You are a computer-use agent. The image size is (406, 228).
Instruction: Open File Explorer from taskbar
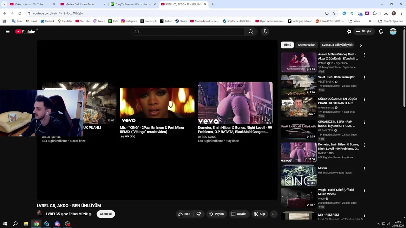point(26,224)
